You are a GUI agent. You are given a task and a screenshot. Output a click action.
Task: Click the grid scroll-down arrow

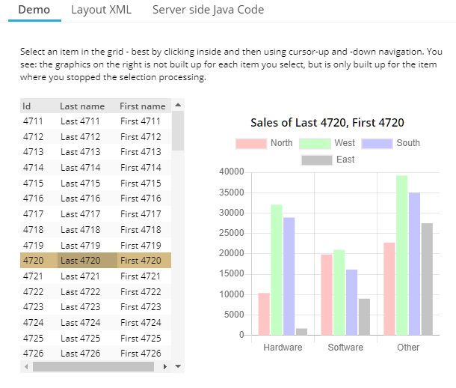click(x=178, y=366)
